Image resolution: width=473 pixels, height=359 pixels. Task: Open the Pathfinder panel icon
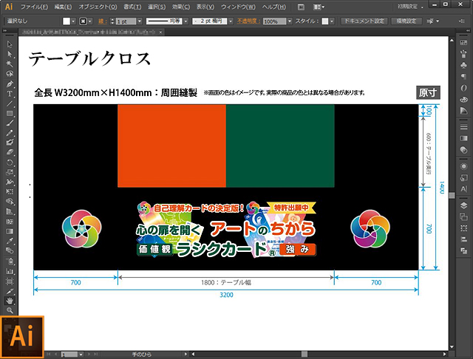coord(463,250)
